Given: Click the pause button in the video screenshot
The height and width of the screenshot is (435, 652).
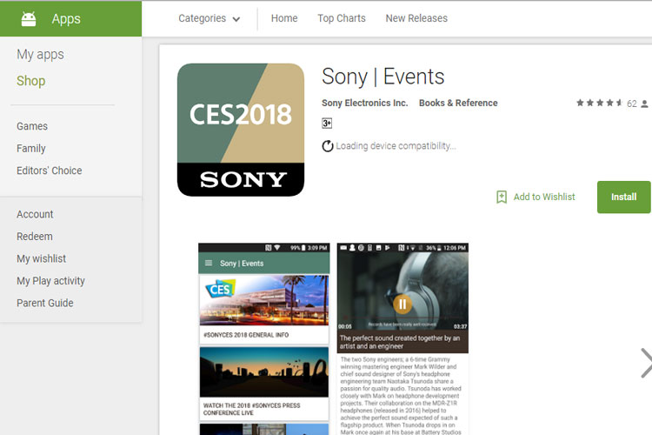Looking at the screenshot, I should point(403,304).
